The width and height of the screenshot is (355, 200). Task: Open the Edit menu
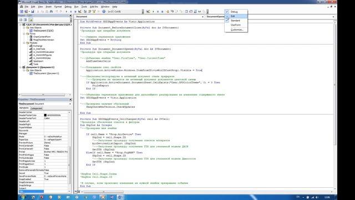33,7
